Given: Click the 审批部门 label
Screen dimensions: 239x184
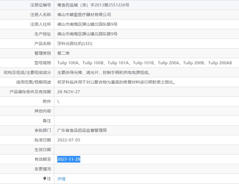Looking at the screenshot, I should click(43, 130).
